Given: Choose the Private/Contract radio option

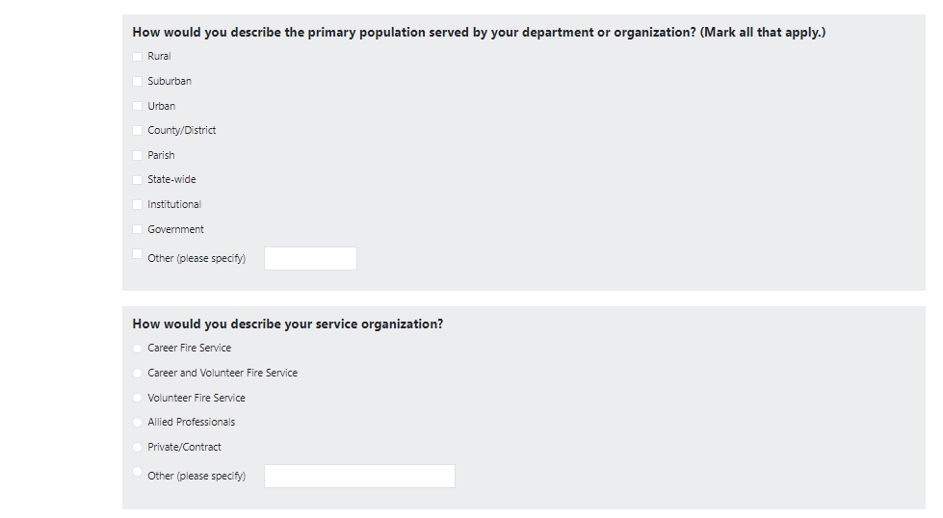Looking at the screenshot, I should tap(137, 447).
